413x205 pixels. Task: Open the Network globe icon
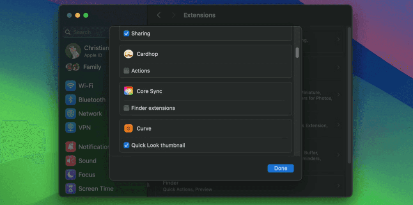pos(71,114)
